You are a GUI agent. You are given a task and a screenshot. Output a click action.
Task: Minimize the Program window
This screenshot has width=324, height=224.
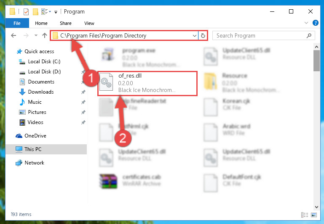(272, 11)
